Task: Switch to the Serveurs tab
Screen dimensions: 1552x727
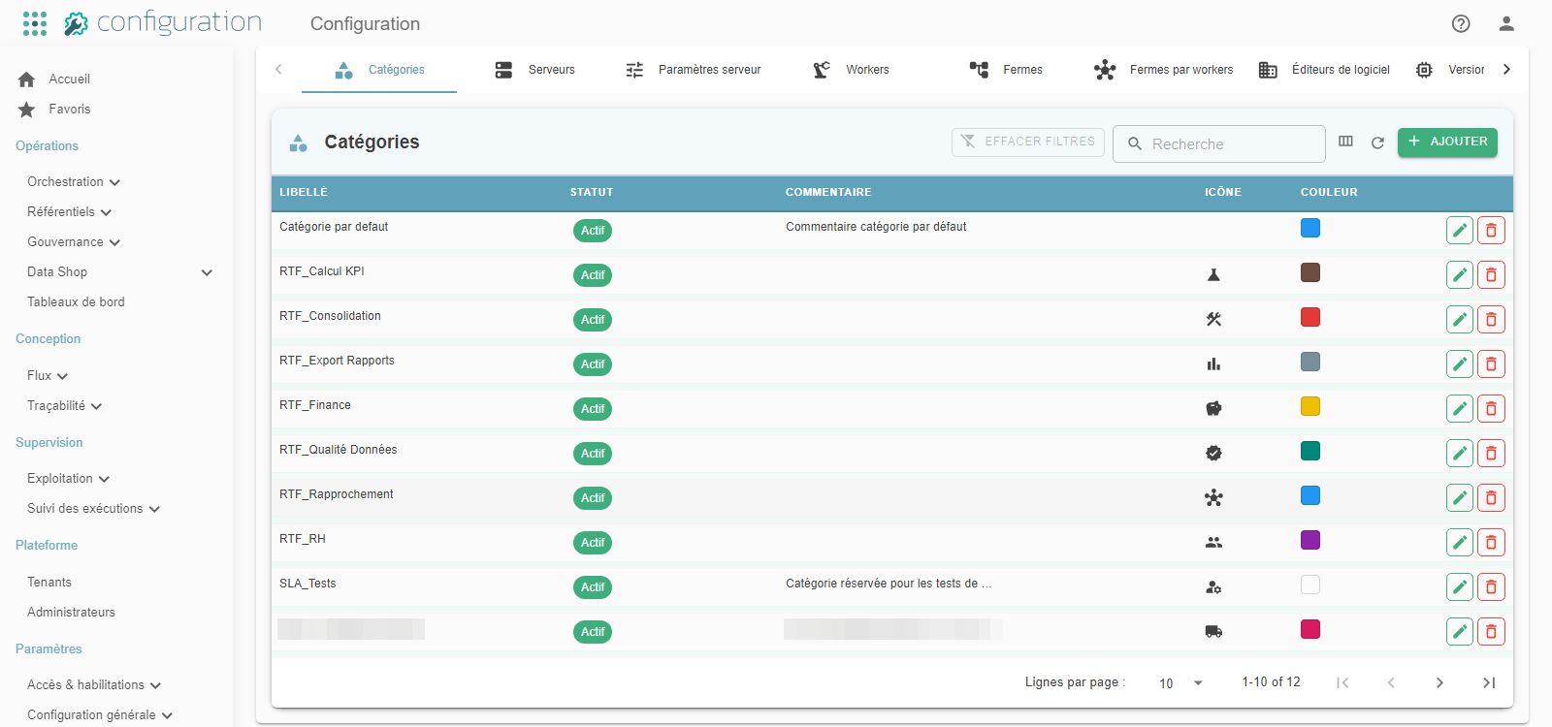Action: coord(534,70)
